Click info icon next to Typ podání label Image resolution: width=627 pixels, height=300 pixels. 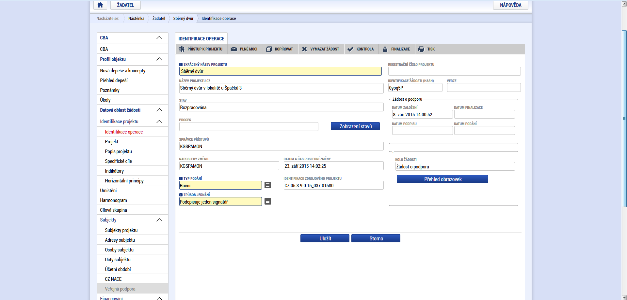(x=181, y=179)
